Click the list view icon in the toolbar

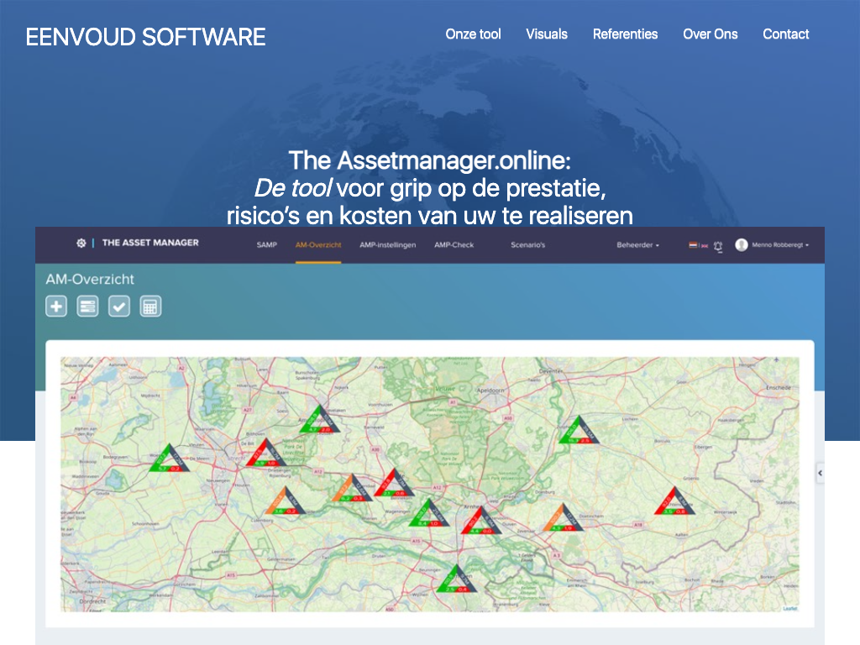click(87, 307)
